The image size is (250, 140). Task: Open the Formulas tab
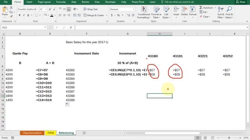pos(61,2)
